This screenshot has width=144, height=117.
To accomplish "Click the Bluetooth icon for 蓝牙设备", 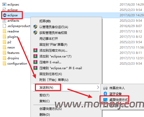I will 105,94.
